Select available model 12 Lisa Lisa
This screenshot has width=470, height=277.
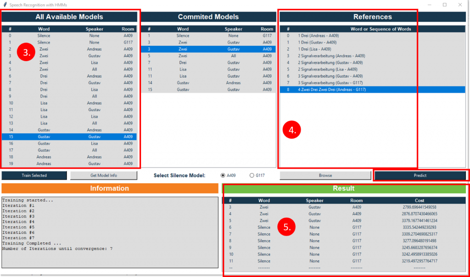click(x=69, y=116)
